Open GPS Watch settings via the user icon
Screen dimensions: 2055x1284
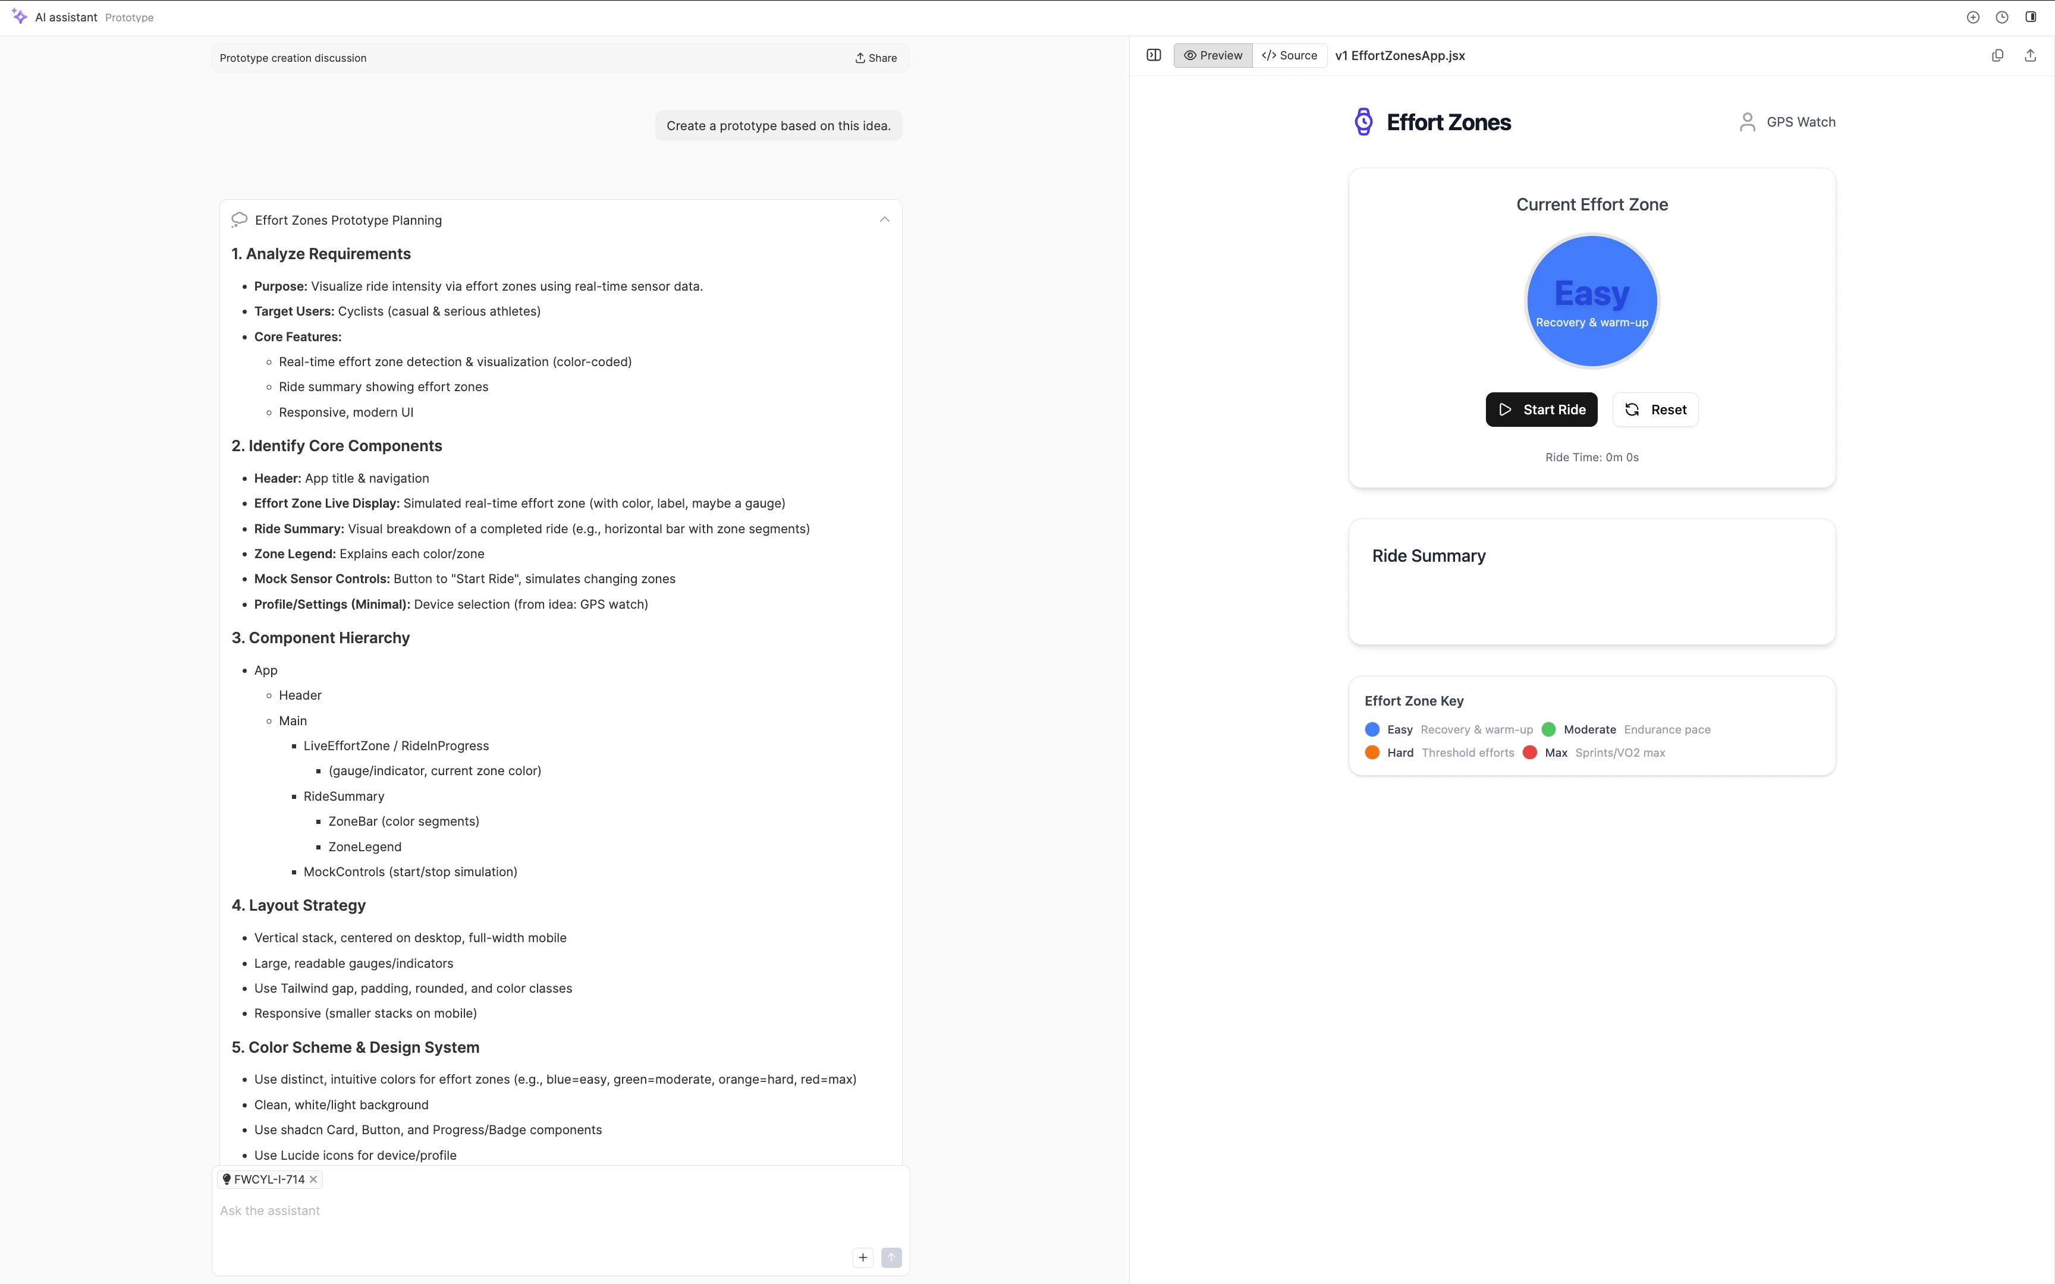tap(1747, 121)
